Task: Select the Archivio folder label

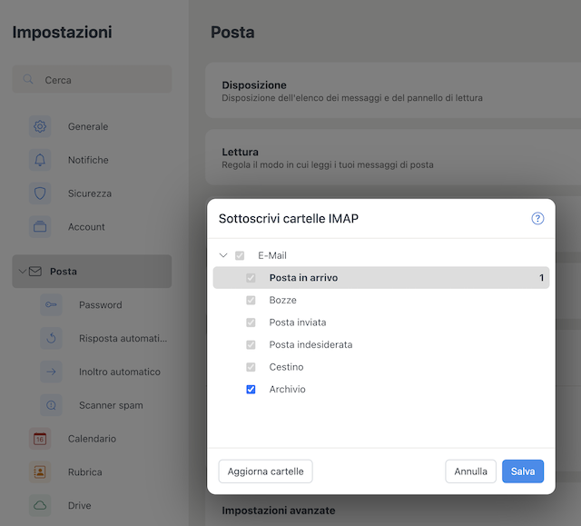Action: pyautogui.click(x=287, y=389)
